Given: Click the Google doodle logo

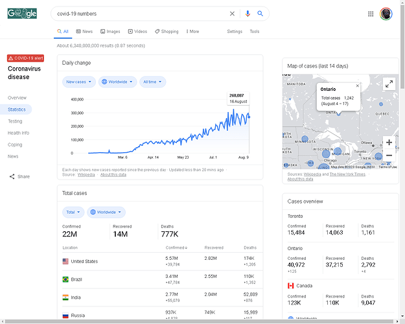Looking at the screenshot, I should point(22,14).
